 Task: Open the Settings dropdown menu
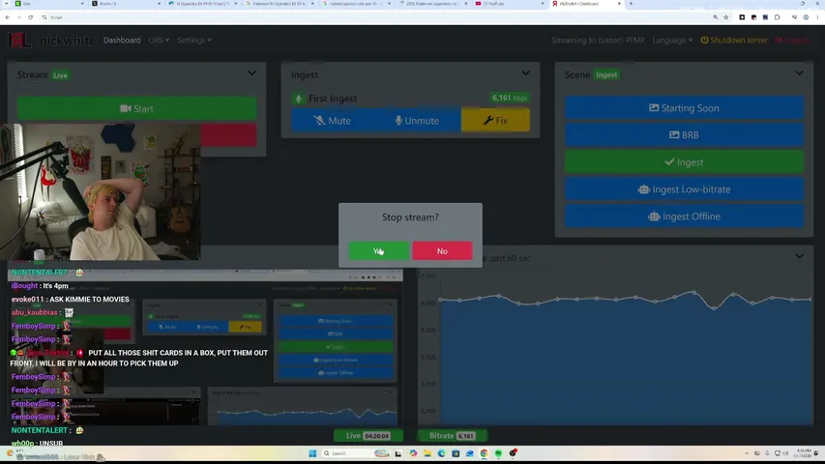pos(194,40)
